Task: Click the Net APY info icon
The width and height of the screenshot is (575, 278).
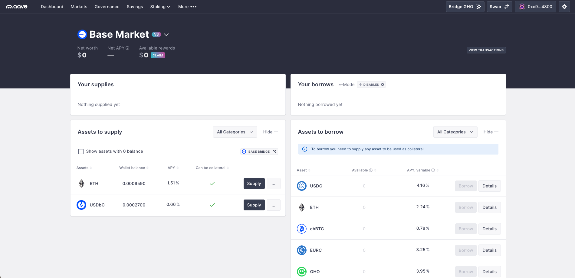Action: (127, 48)
